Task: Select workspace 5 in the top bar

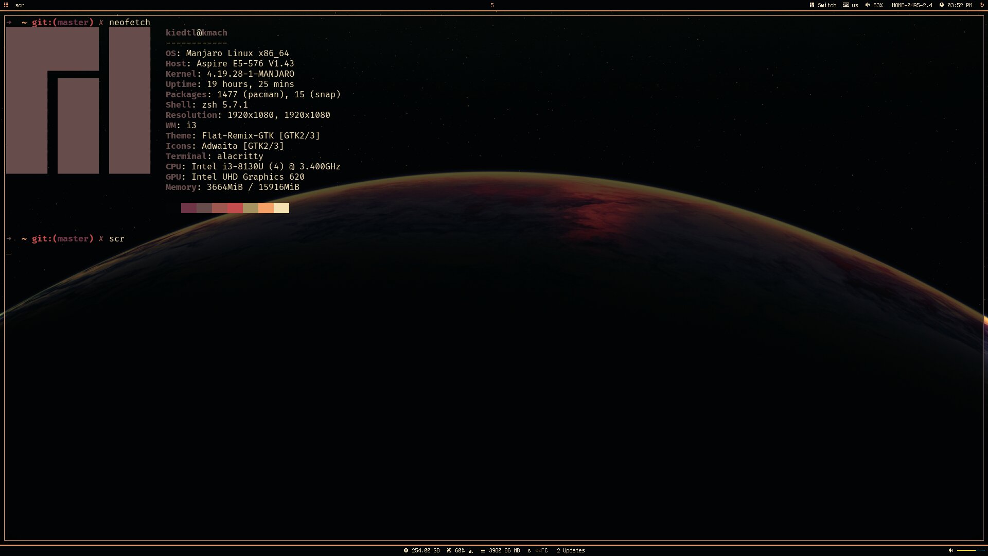Action: click(492, 5)
